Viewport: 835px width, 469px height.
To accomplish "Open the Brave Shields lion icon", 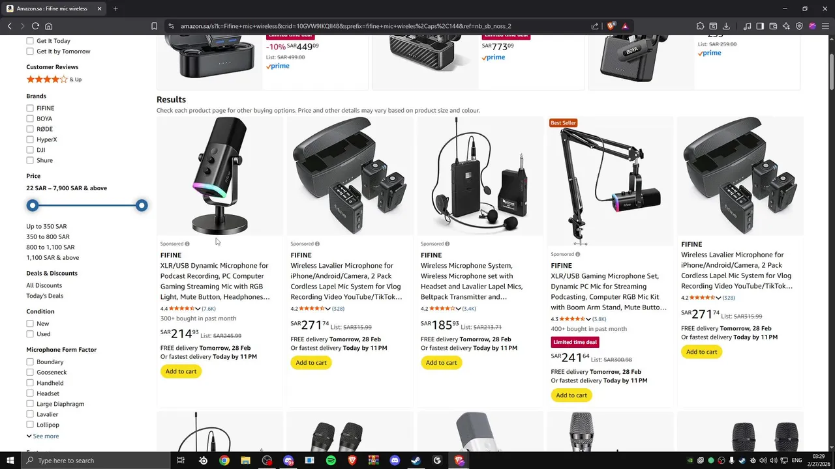I will coord(611,26).
